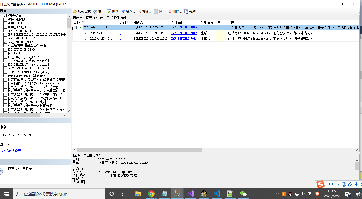Viewport: 362px width, 199px height.
Task: Click right arrow of job list horizontal scrollbar
Action: 64,115
